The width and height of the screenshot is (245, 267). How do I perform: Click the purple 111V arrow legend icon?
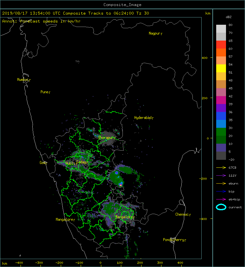(x=221, y=176)
